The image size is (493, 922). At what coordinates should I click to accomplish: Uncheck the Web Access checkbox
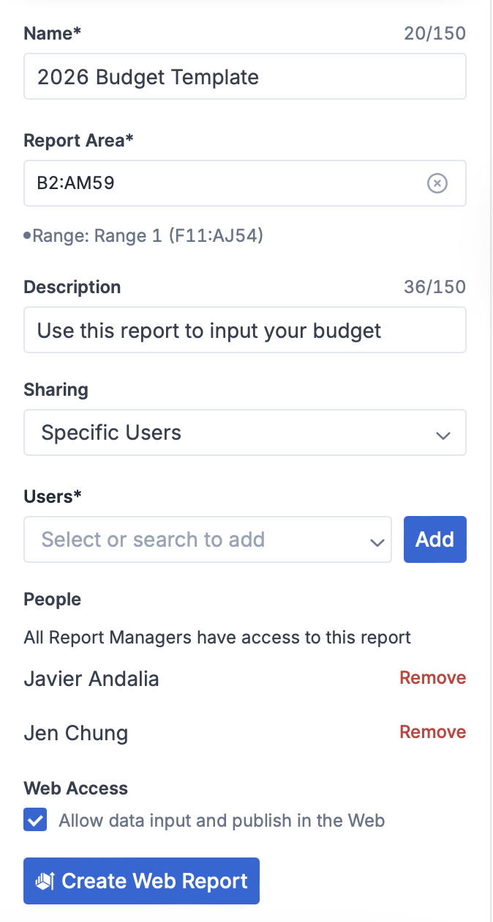tap(36, 820)
